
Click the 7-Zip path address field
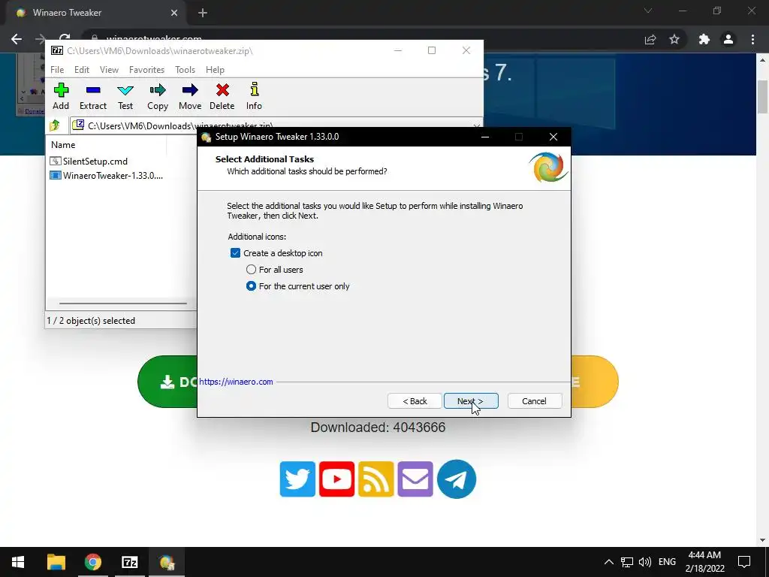coord(276,125)
